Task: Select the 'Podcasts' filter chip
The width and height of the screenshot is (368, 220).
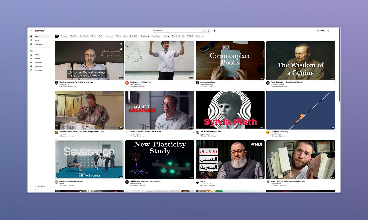Action: (x=64, y=36)
